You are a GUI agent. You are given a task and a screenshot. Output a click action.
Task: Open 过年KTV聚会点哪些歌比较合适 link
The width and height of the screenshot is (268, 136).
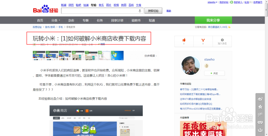click(196, 99)
